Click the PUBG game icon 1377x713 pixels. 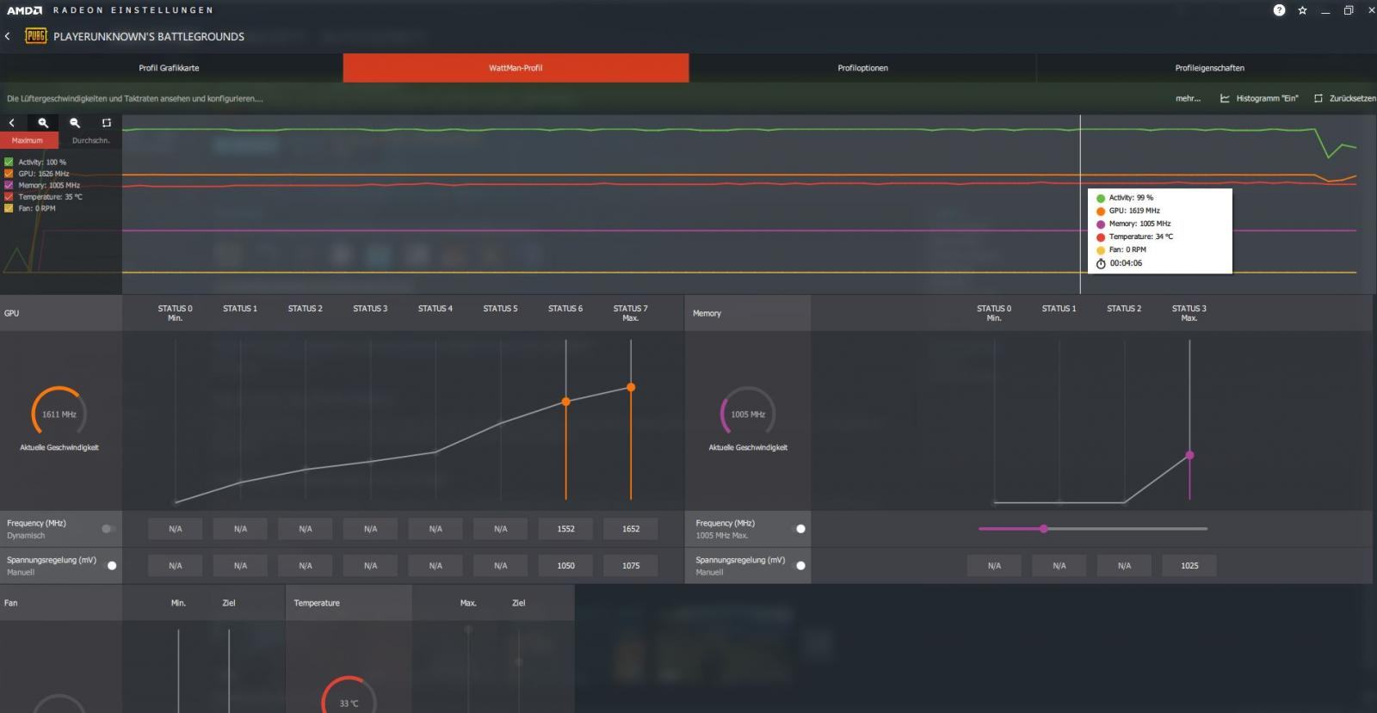point(35,36)
